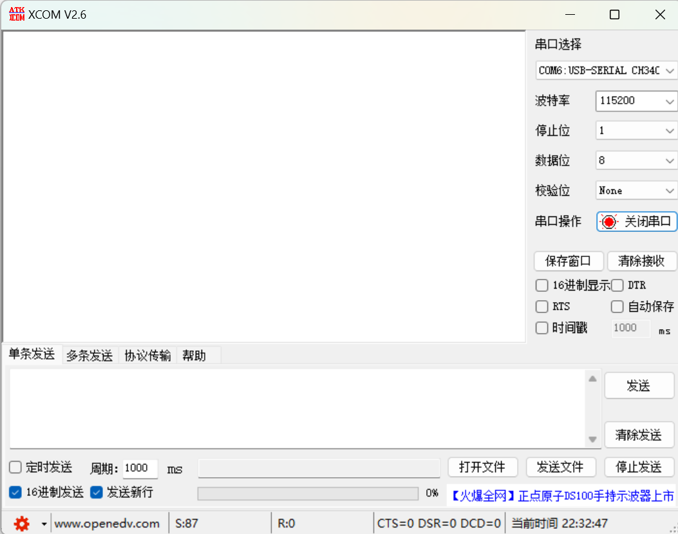Enable 定时发送 timed sending
Screen dimensions: 678x534
15,468
